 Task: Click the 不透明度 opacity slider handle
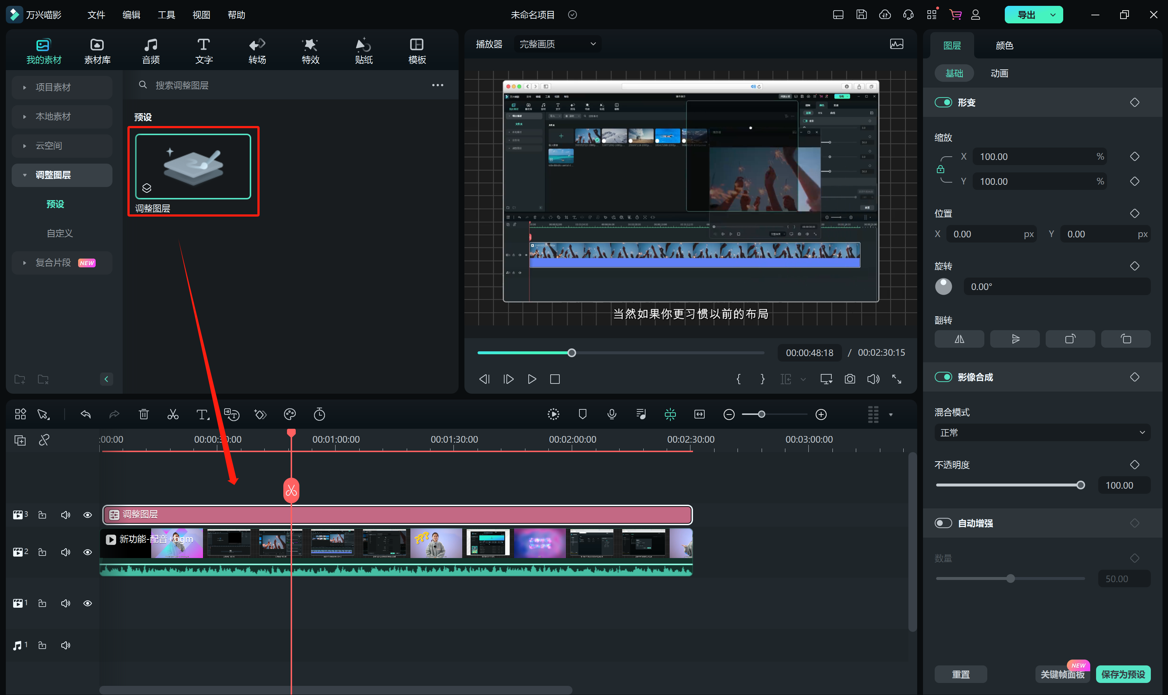pos(1080,485)
